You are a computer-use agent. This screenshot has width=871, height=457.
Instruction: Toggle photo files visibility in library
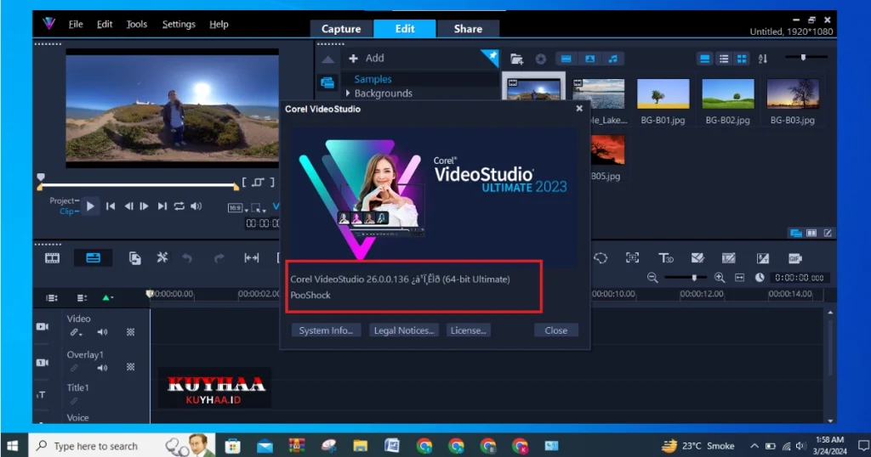click(590, 59)
